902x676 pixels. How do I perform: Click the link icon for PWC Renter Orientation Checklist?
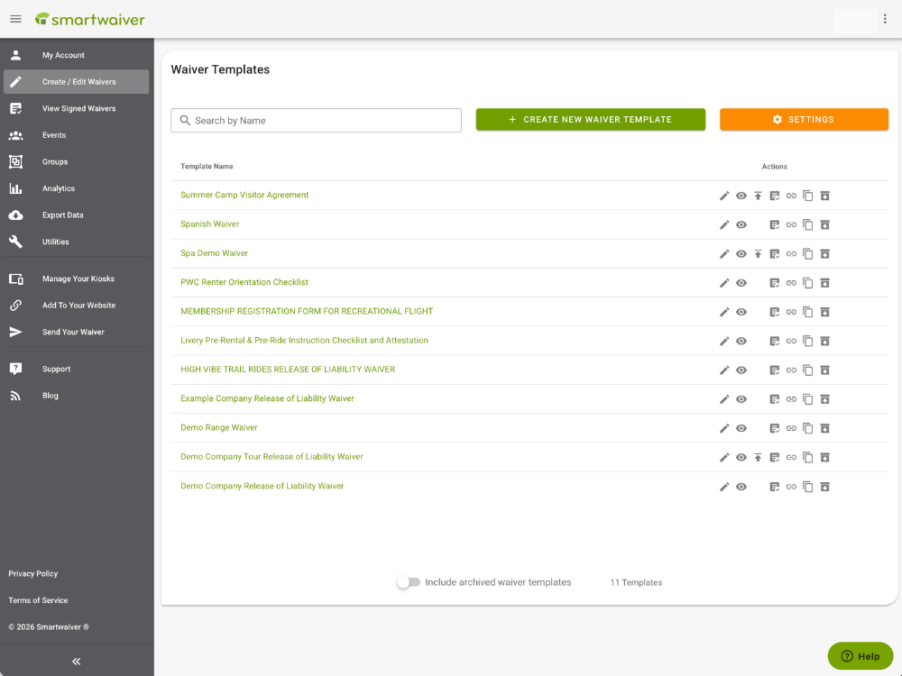(791, 283)
